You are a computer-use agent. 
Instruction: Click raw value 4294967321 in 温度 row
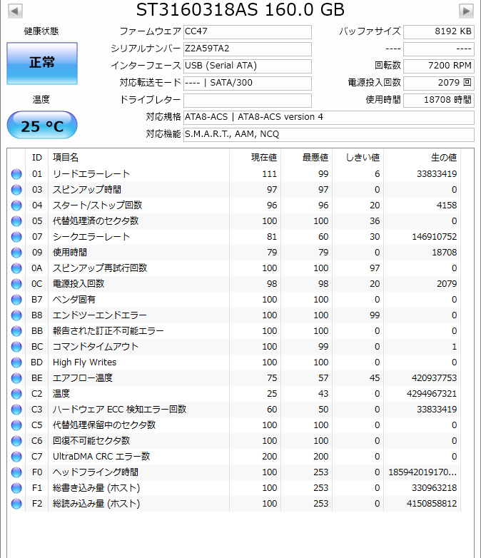(432, 394)
